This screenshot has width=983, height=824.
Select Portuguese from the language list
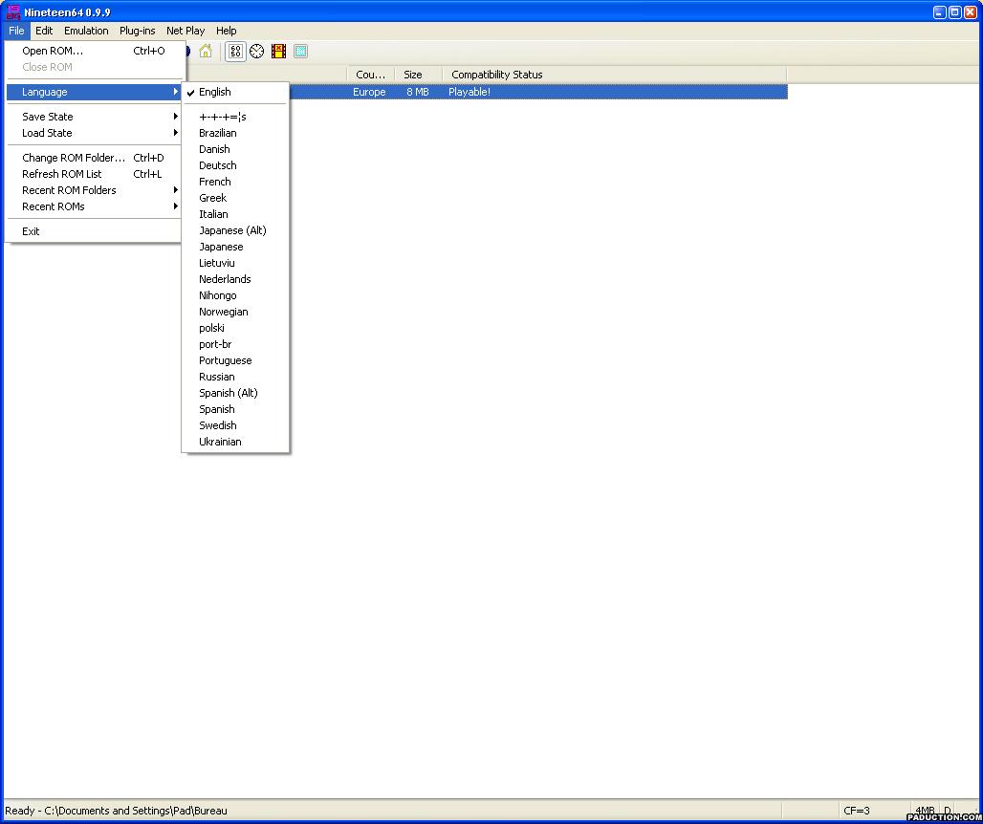(235, 361)
